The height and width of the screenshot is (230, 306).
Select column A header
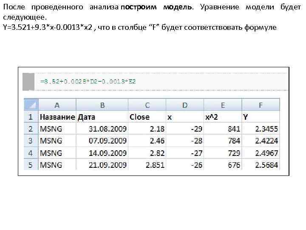click(x=57, y=105)
